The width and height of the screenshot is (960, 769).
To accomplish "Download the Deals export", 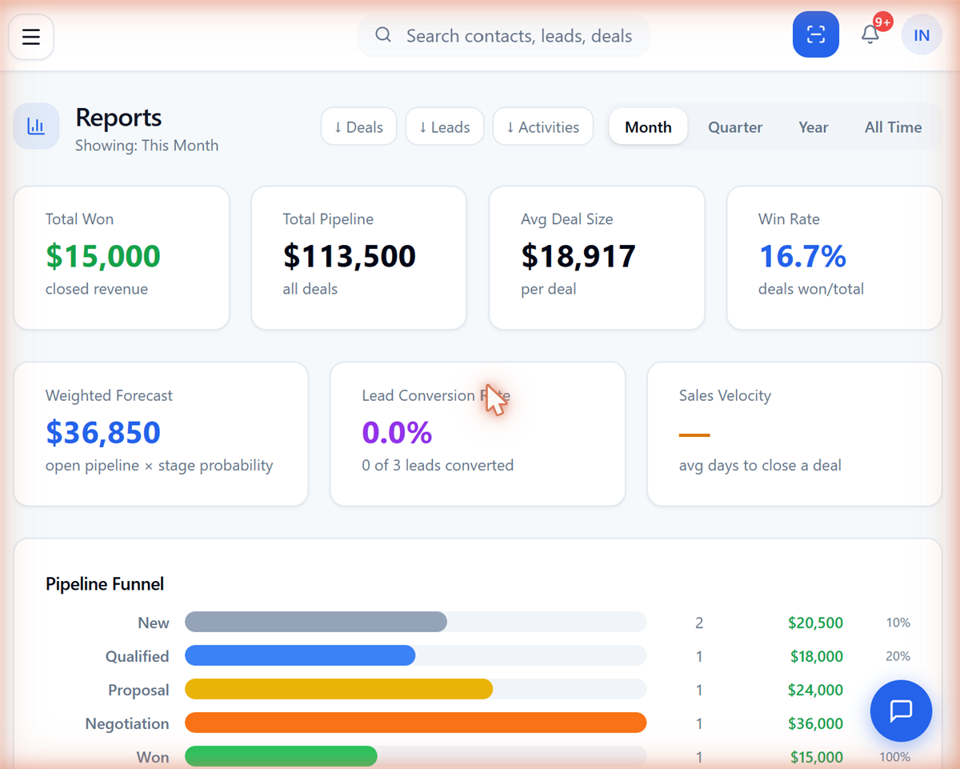I will pyautogui.click(x=358, y=126).
